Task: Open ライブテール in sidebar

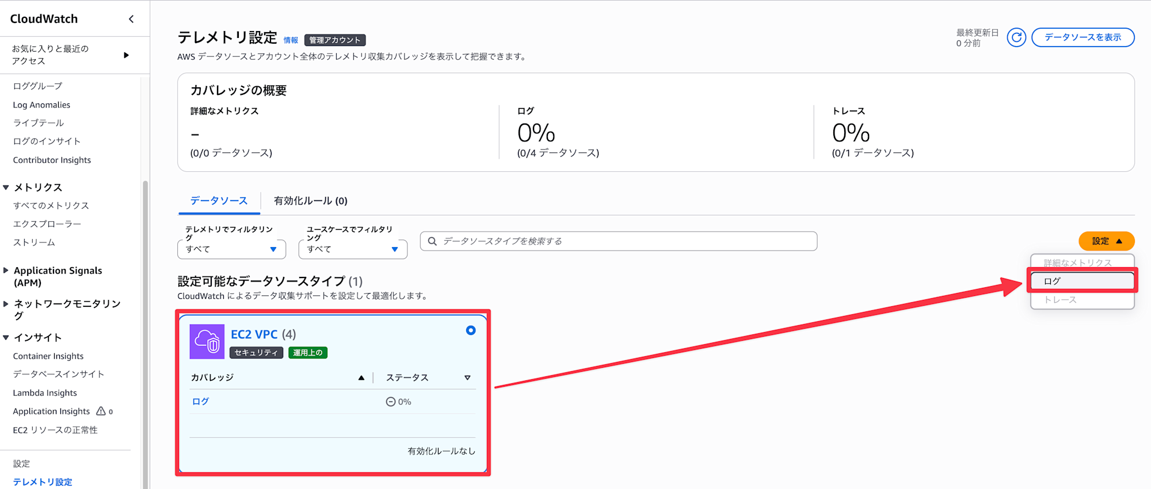Action: click(x=39, y=123)
